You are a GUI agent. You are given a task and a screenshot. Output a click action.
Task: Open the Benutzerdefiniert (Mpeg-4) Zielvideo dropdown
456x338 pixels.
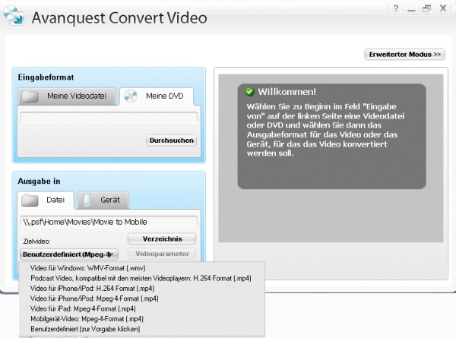(x=69, y=254)
